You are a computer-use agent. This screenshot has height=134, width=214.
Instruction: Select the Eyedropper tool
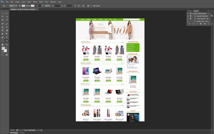click(7, 20)
